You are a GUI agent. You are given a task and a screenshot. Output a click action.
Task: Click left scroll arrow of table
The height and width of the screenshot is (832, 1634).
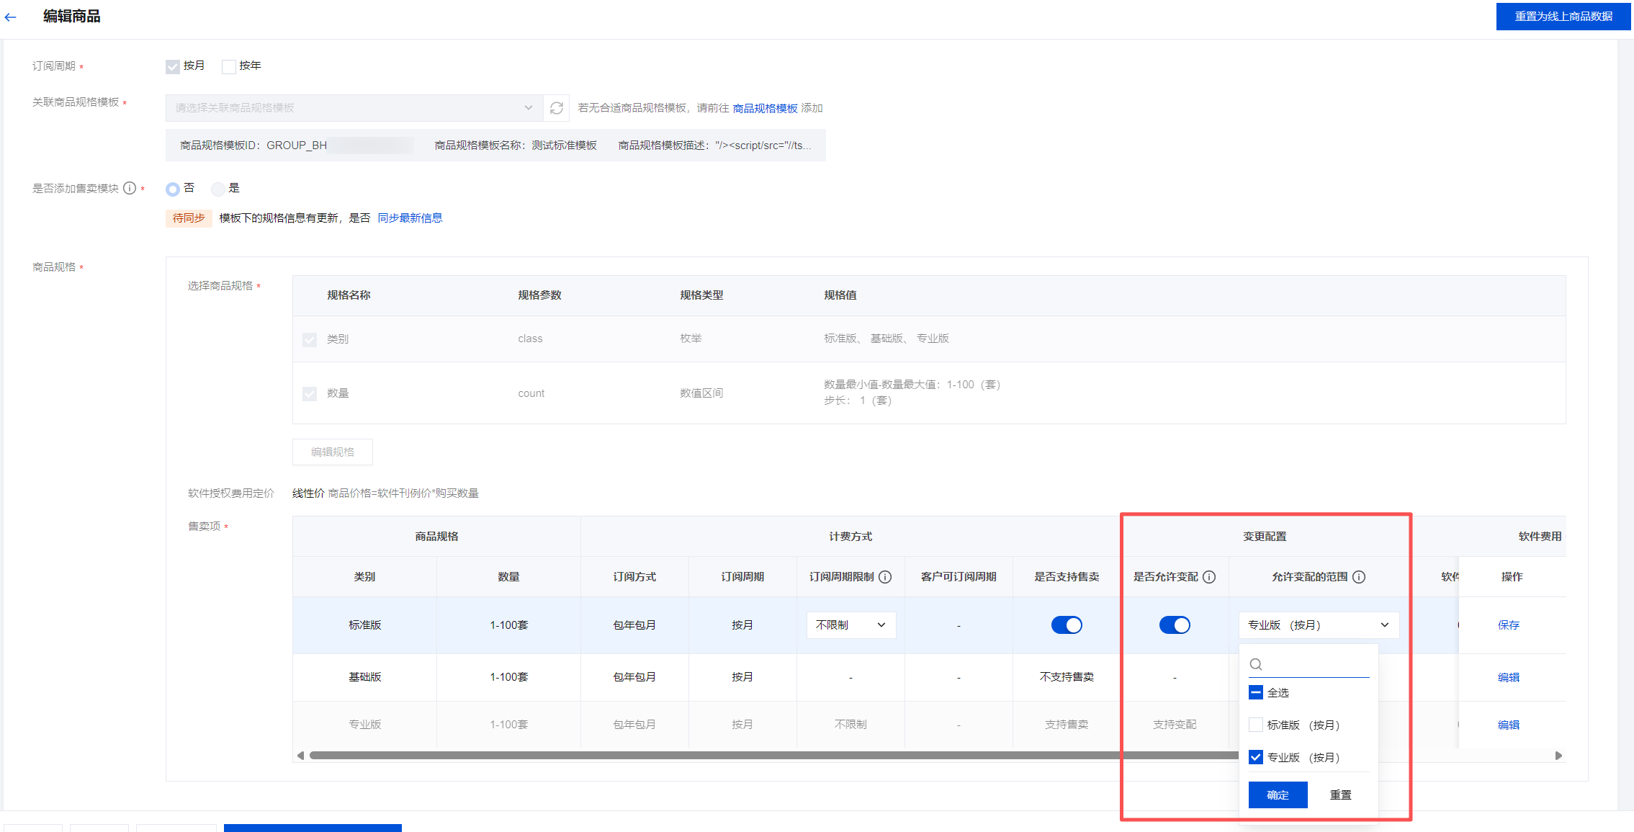click(x=300, y=756)
